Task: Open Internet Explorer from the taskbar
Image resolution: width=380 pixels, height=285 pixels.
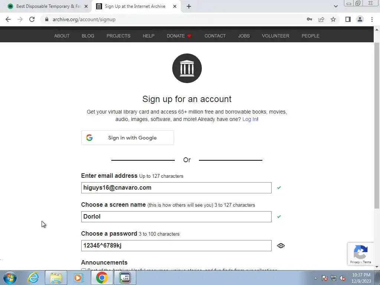Action: (33, 278)
